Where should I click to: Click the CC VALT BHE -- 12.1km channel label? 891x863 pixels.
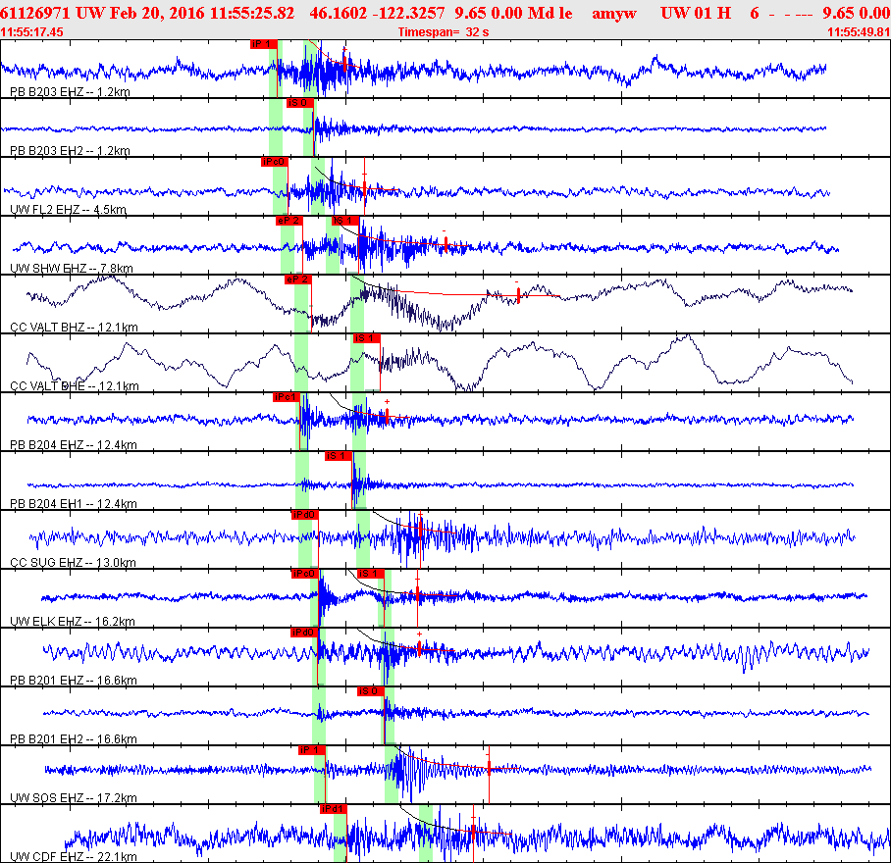(75, 386)
